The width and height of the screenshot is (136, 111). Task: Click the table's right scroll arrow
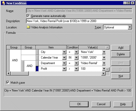point(103,73)
